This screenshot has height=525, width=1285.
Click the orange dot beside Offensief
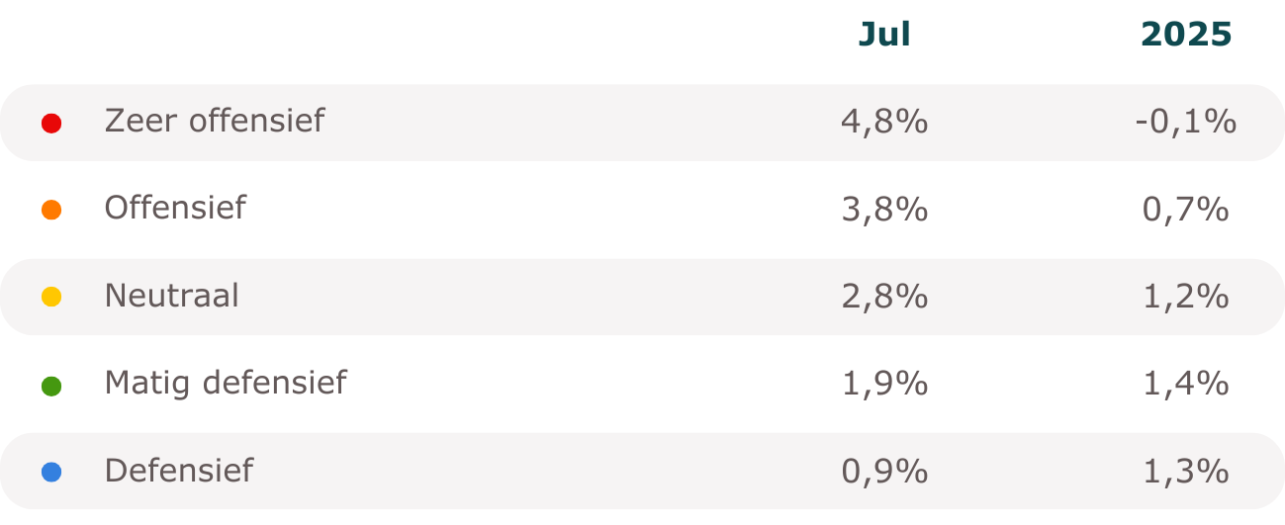[51, 210]
